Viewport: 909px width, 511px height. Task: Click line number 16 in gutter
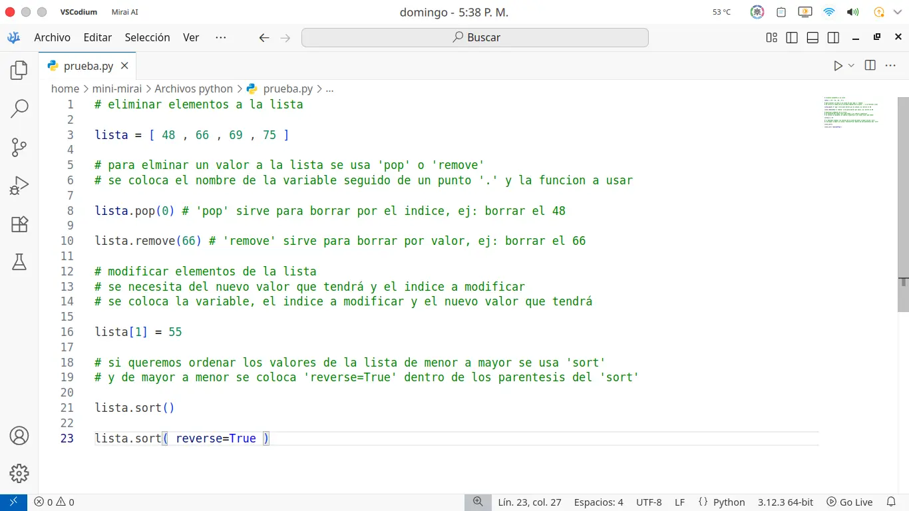click(x=67, y=332)
